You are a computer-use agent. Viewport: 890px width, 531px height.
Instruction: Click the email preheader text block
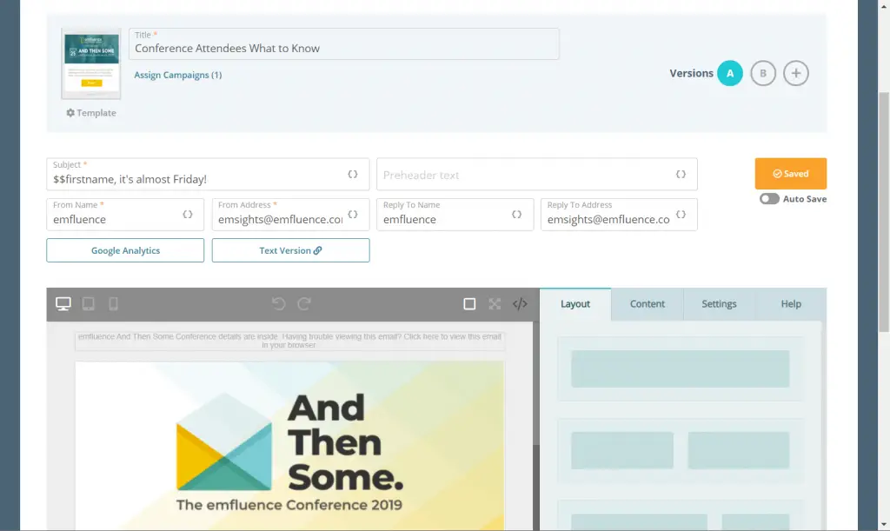click(x=289, y=341)
